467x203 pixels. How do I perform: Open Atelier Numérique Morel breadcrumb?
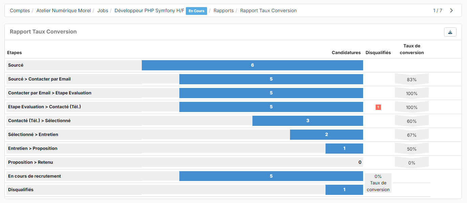click(x=64, y=10)
